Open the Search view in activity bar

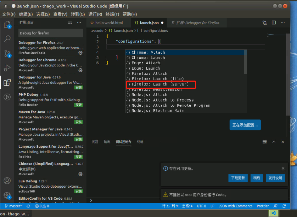[7, 39]
